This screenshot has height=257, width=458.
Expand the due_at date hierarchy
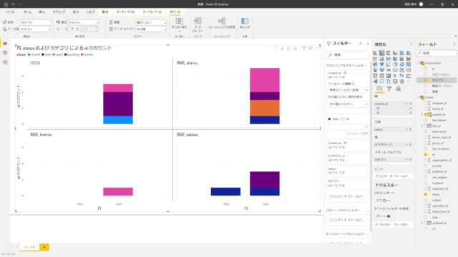coord(422,126)
